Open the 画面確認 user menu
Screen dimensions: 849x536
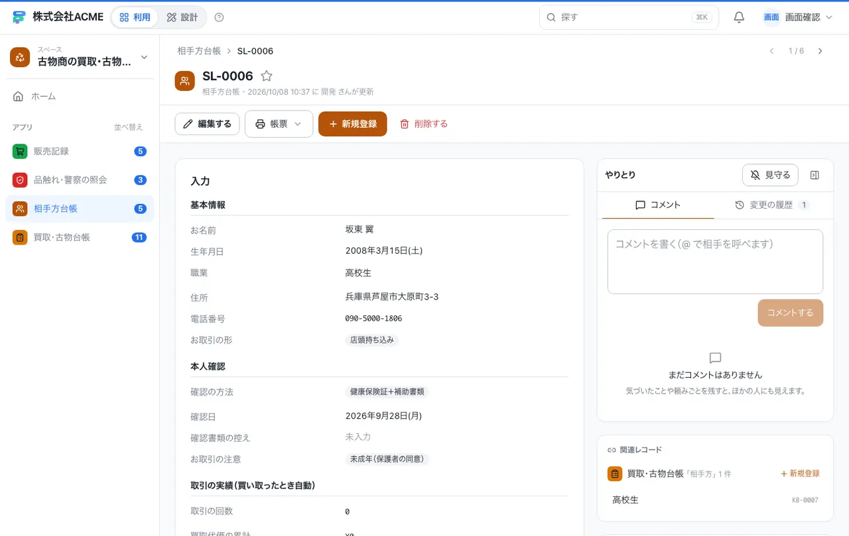pyautogui.click(x=797, y=17)
